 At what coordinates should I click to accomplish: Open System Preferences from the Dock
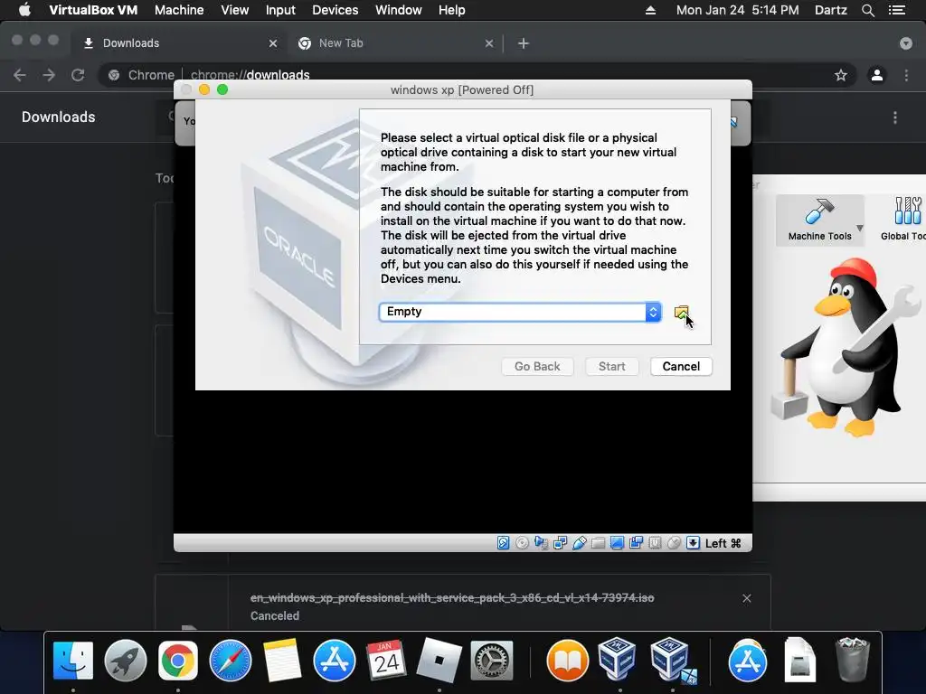tap(491, 661)
